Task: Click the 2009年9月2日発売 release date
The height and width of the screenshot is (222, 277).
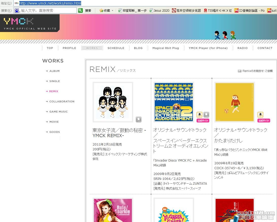Action: pos(167,174)
